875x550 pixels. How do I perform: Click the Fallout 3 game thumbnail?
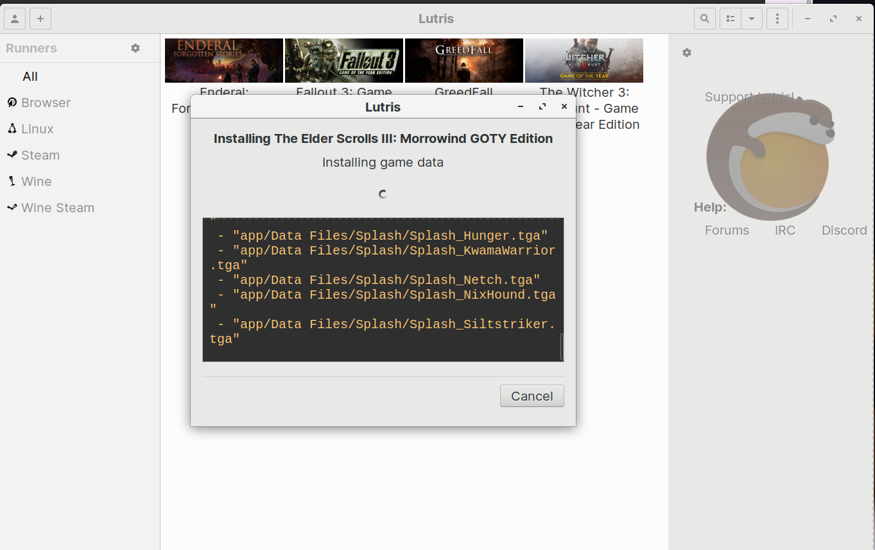344,61
